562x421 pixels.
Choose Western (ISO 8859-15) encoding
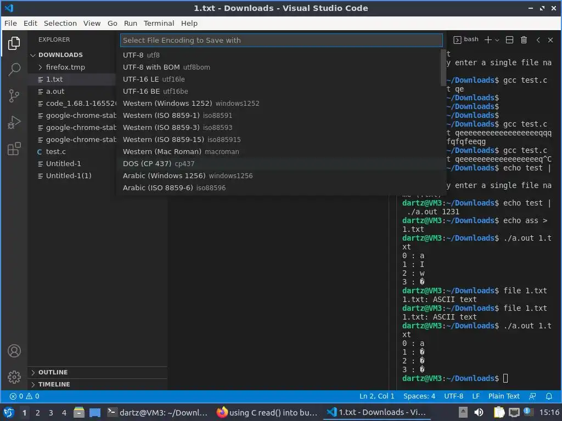pos(280,140)
